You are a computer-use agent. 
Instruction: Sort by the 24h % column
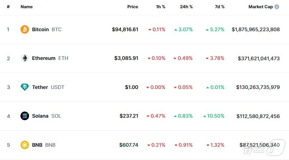(186, 7)
